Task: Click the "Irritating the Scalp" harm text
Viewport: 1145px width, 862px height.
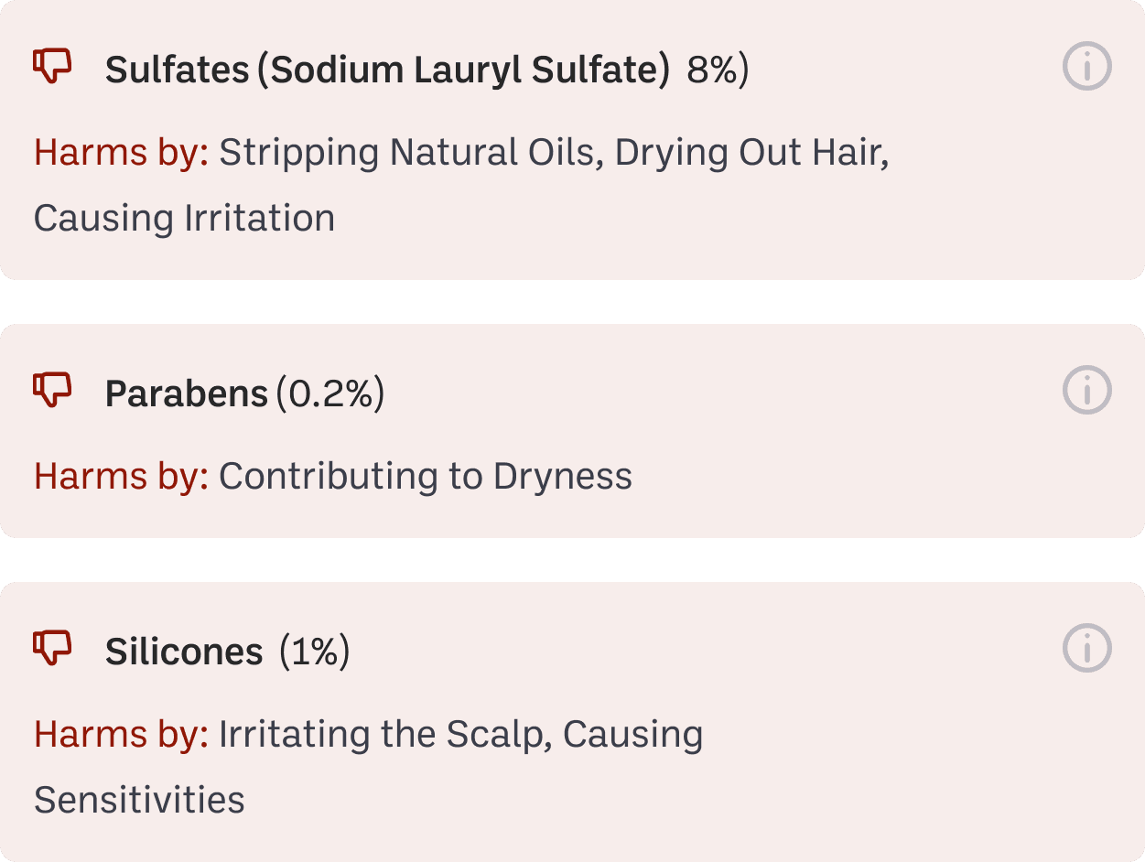Action: coord(384,734)
